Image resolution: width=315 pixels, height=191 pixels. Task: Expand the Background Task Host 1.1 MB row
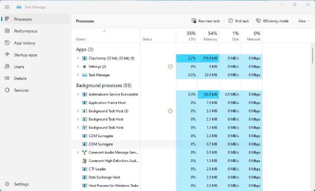tap(78, 128)
